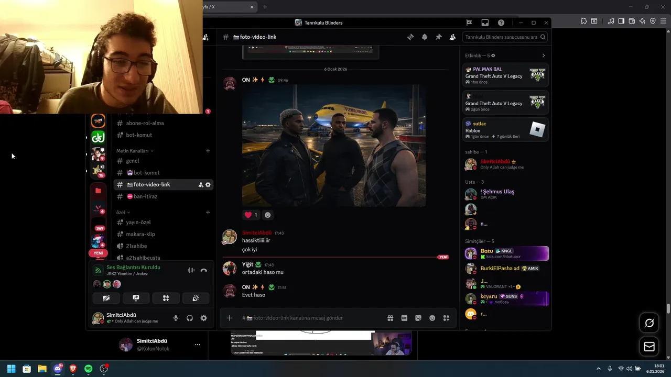Open more options for SimitciAbdü on X
Screen dimensions: 671x377
(x=198, y=345)
